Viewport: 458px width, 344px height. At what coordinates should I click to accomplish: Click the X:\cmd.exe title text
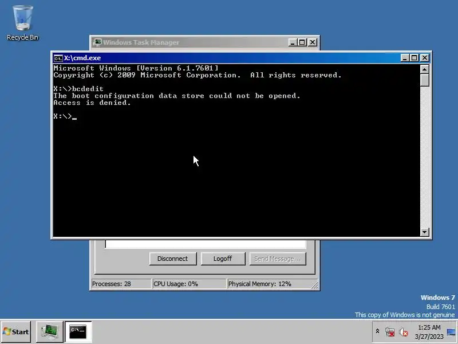[x=82, y=58]
